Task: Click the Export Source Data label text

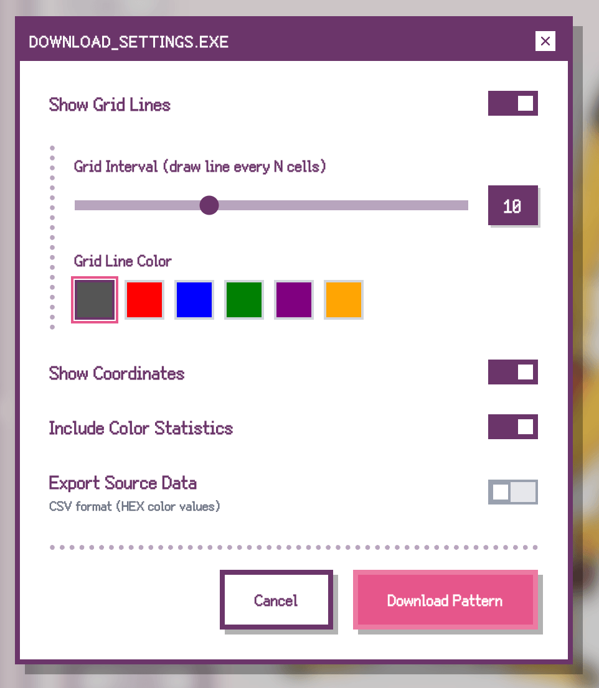Action: click(123, 483)
